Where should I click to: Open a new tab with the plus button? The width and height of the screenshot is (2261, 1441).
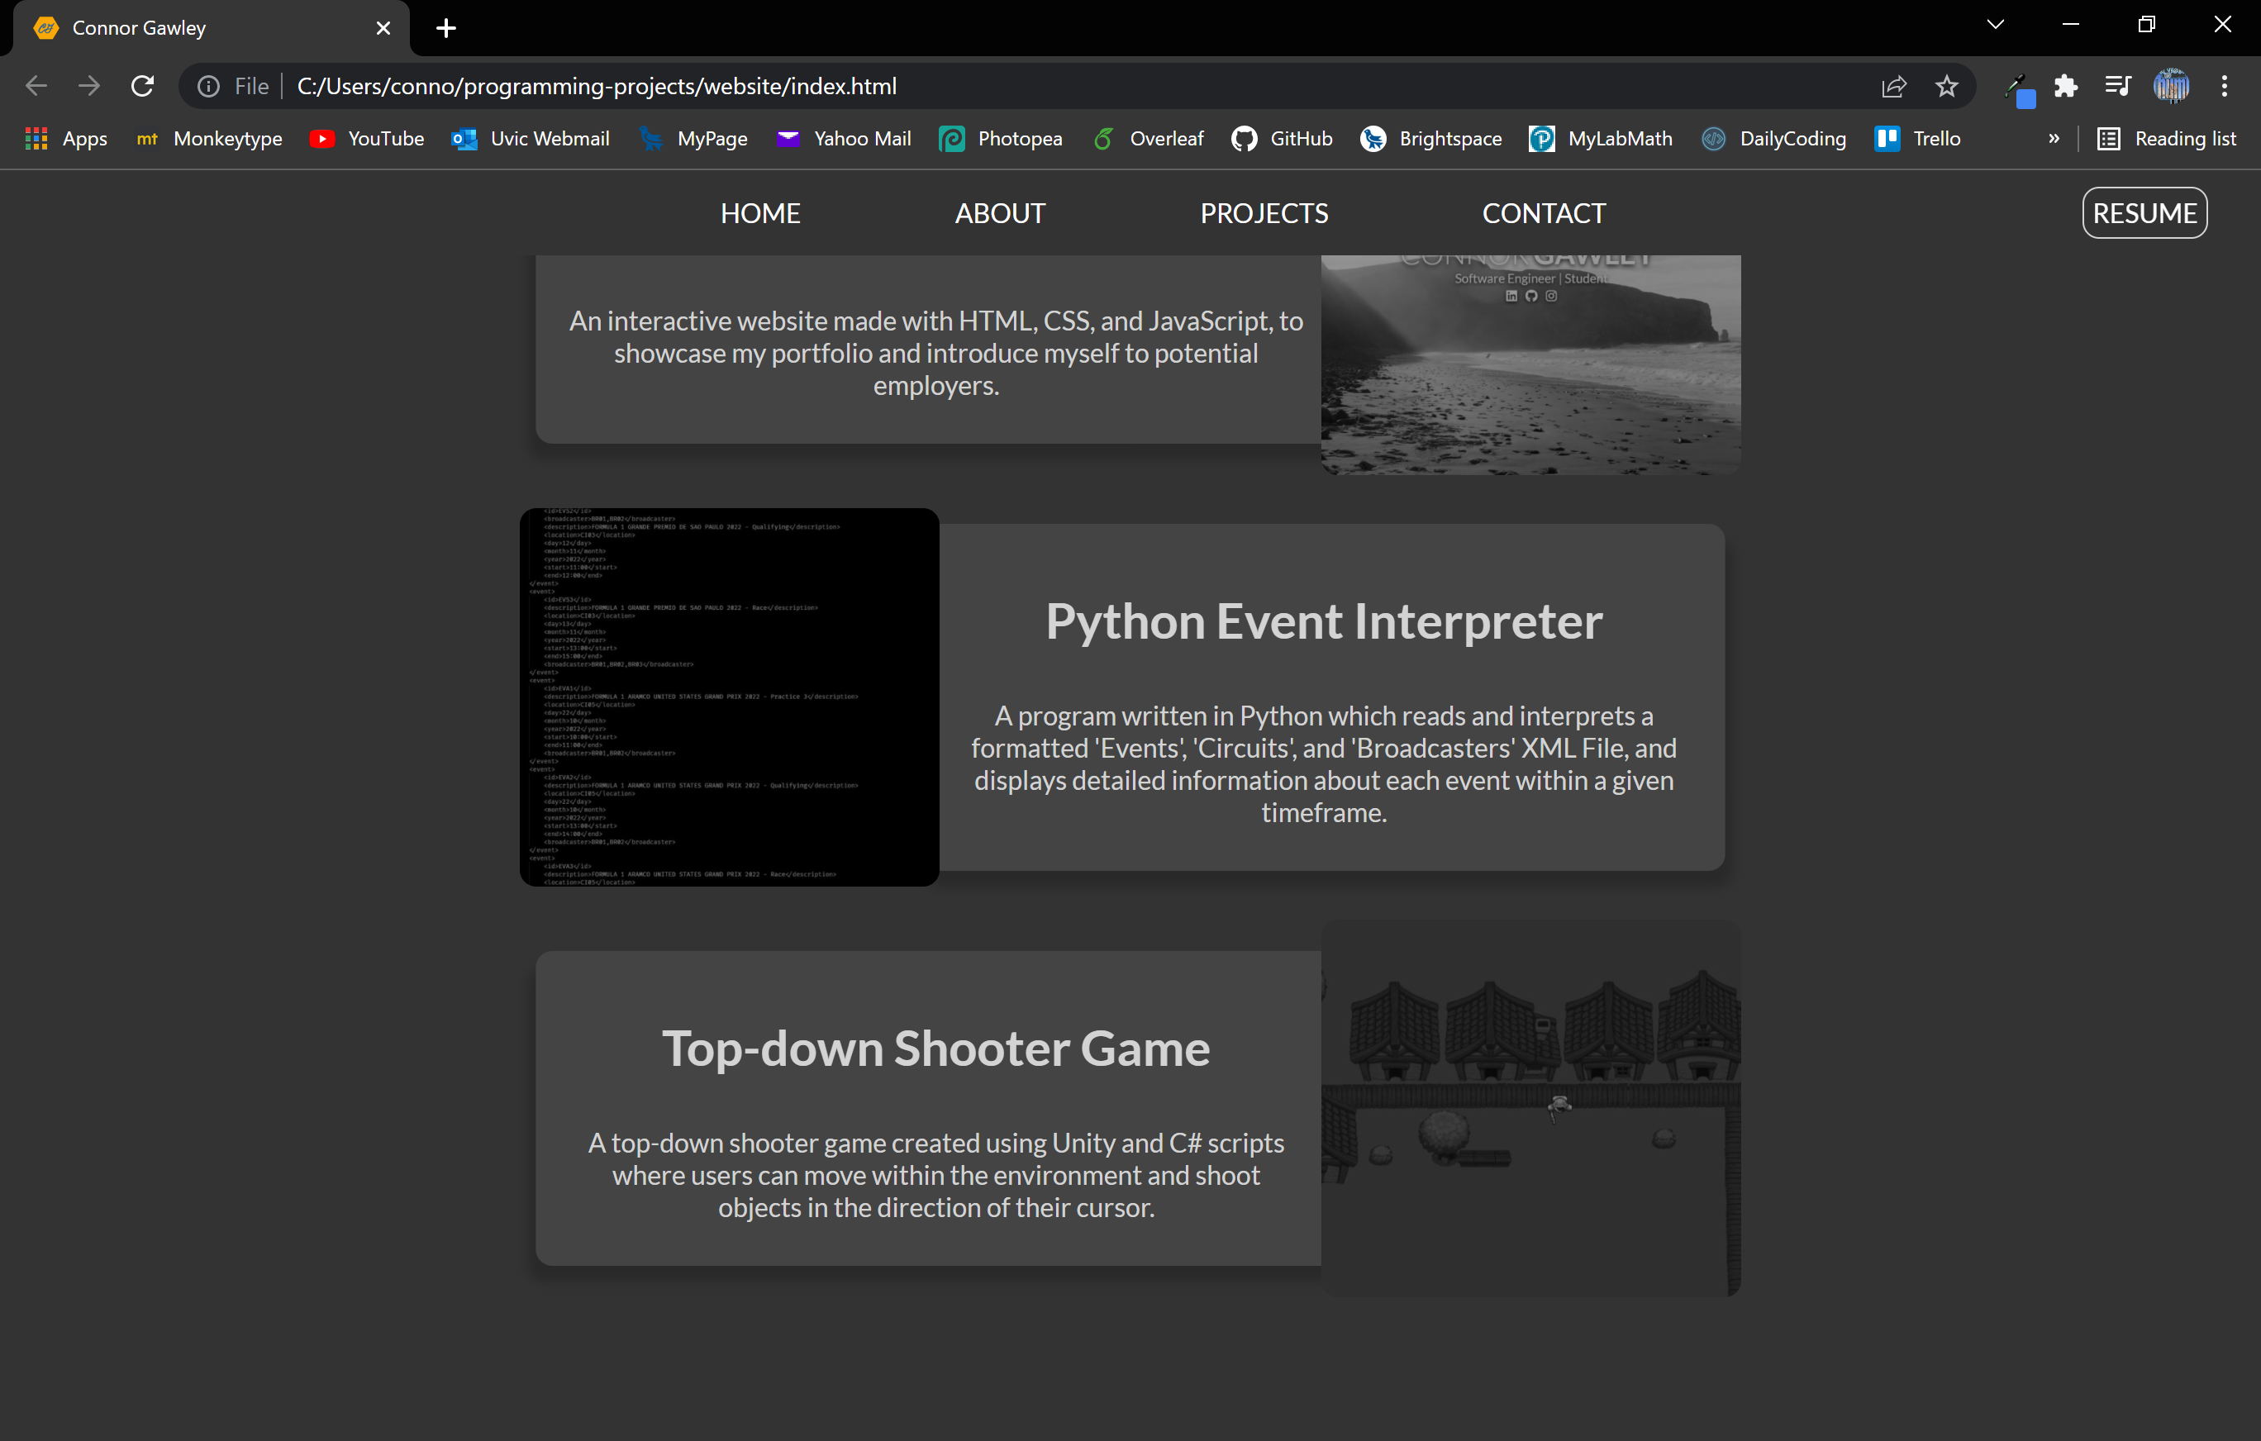click(446, 28)
